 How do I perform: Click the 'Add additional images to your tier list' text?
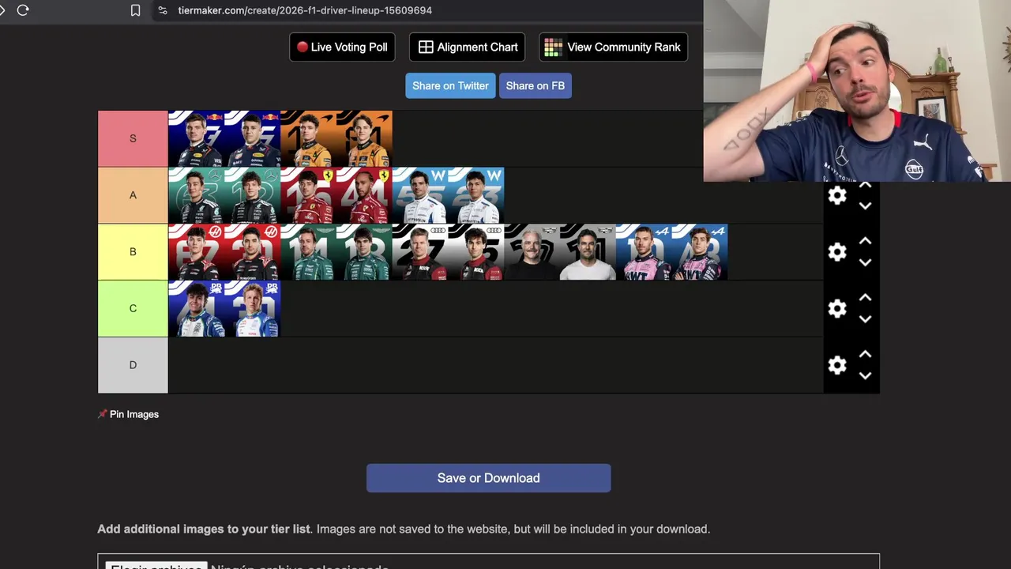coord(204,529)
